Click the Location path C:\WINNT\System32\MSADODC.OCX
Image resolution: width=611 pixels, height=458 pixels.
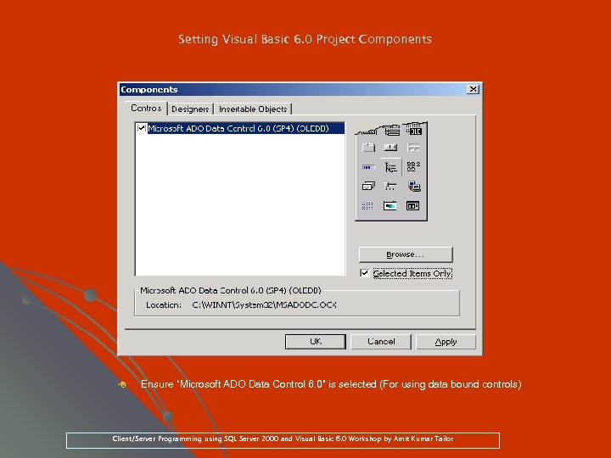coord(264,305)
